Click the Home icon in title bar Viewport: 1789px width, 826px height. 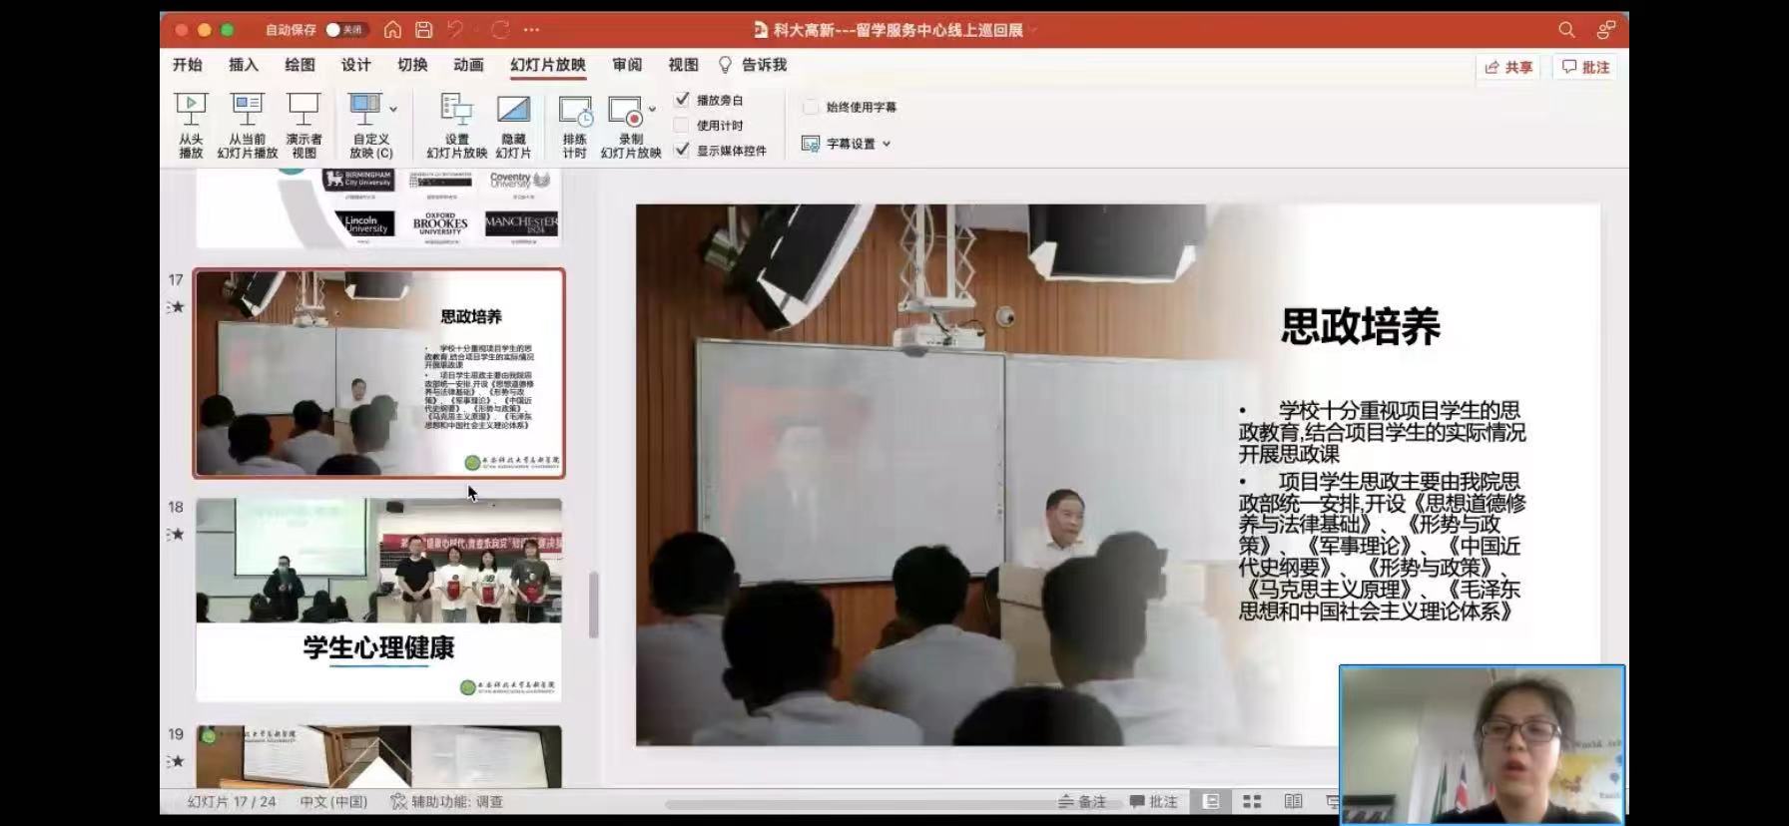coord(392,30)
